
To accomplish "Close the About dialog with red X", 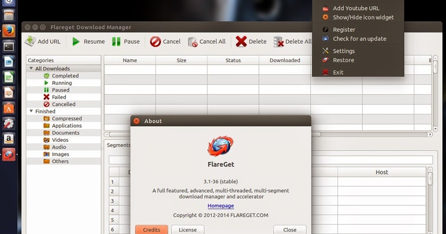I will coord(136,121).
